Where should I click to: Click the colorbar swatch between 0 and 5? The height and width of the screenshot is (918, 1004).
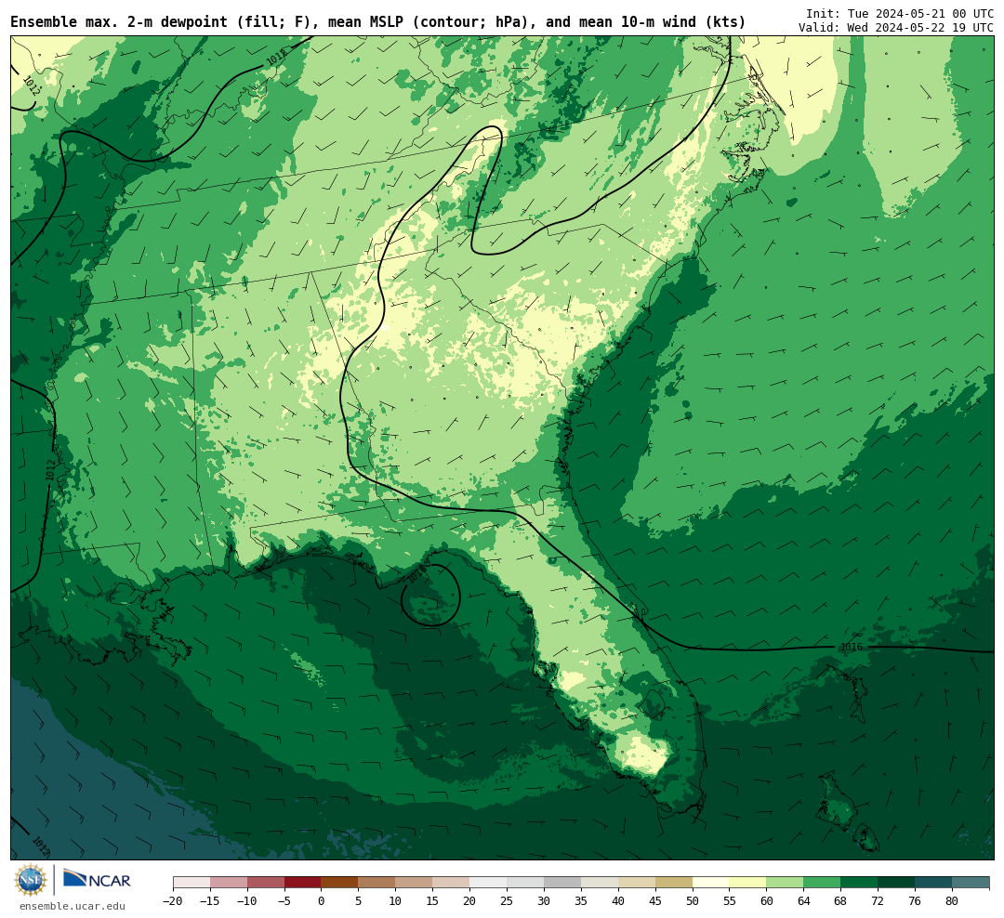(x=339, y=882)
